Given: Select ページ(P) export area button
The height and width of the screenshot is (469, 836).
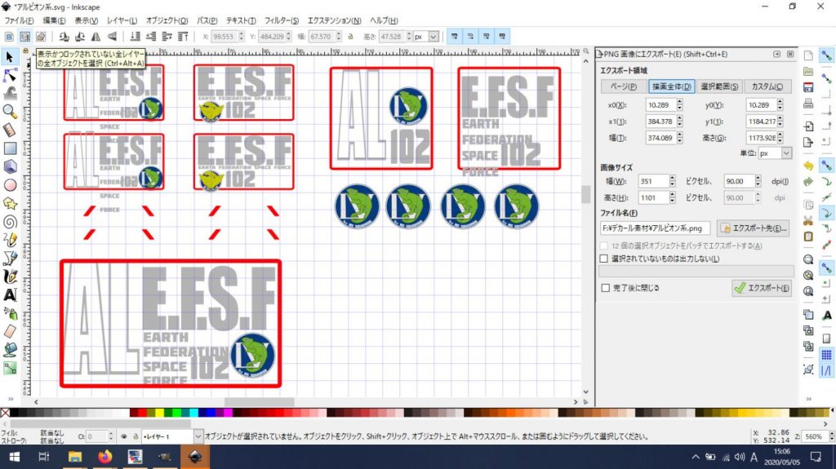Looking at the screenshot, I should 623,86.
